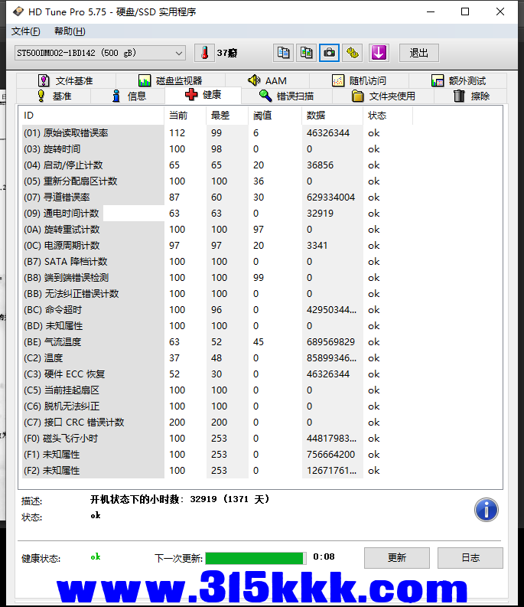Select the (C2) 温度 attribute row
The height and width of the screenshot is (607, 524).
tap(92, 358)
